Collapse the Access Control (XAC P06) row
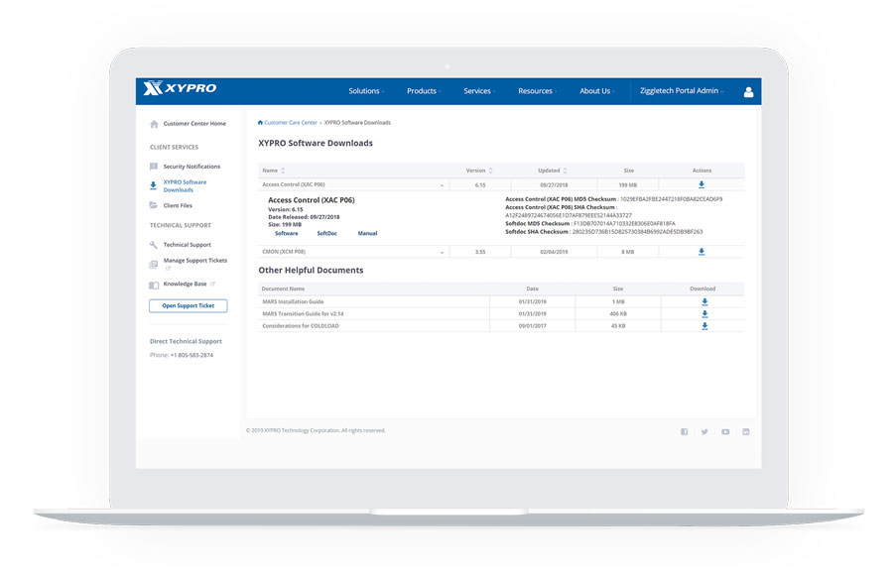Image resolution: width=896 pixels, height=578 pixels. (x=442, y=185)
